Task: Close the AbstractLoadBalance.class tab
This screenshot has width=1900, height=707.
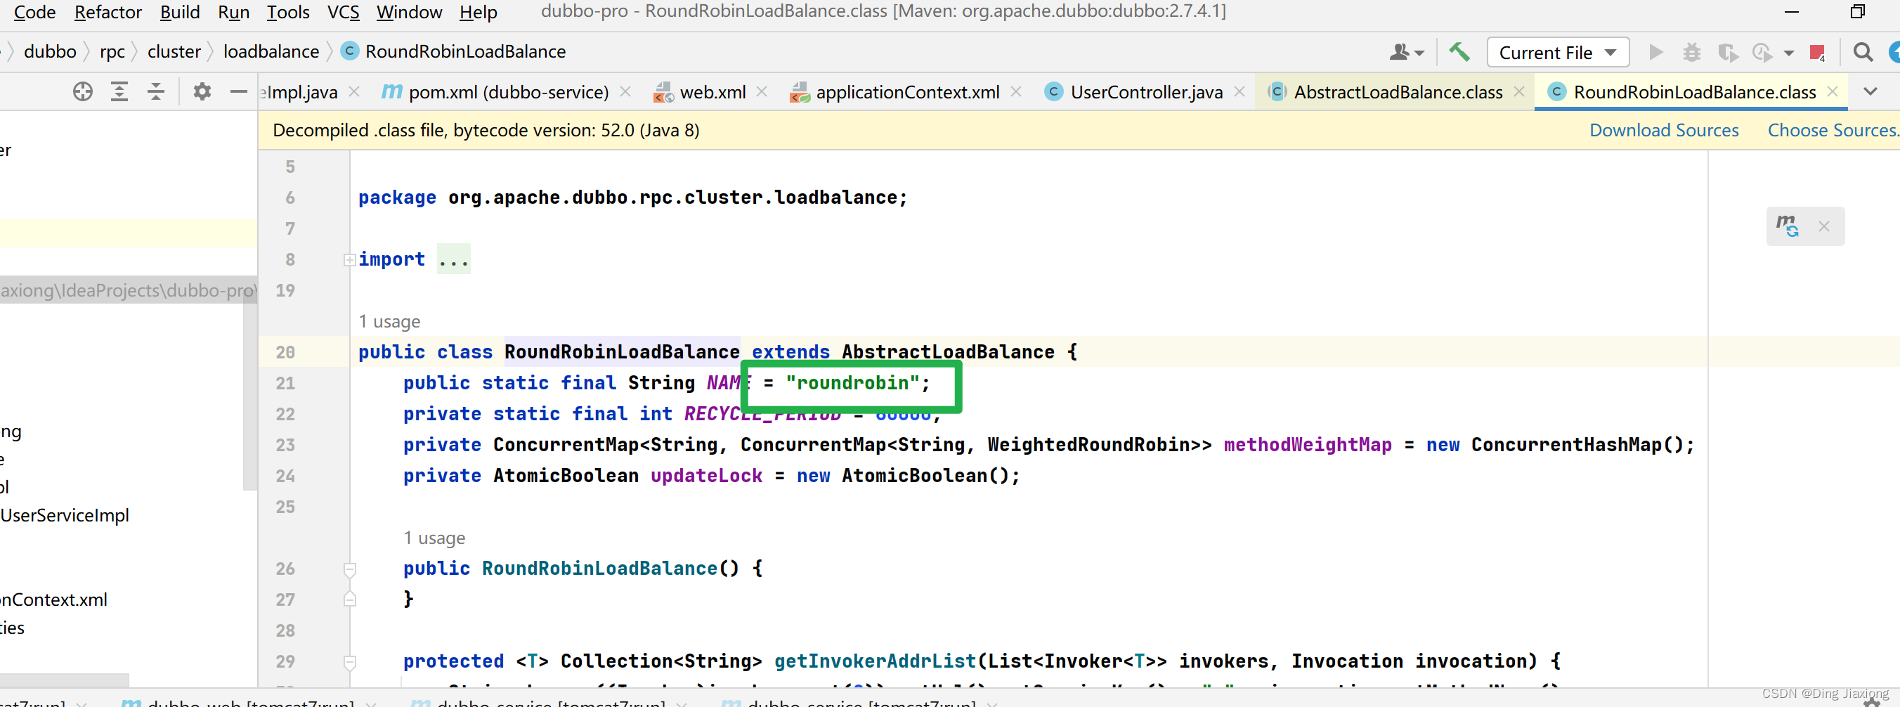Action: click(x=1519, y=91)
